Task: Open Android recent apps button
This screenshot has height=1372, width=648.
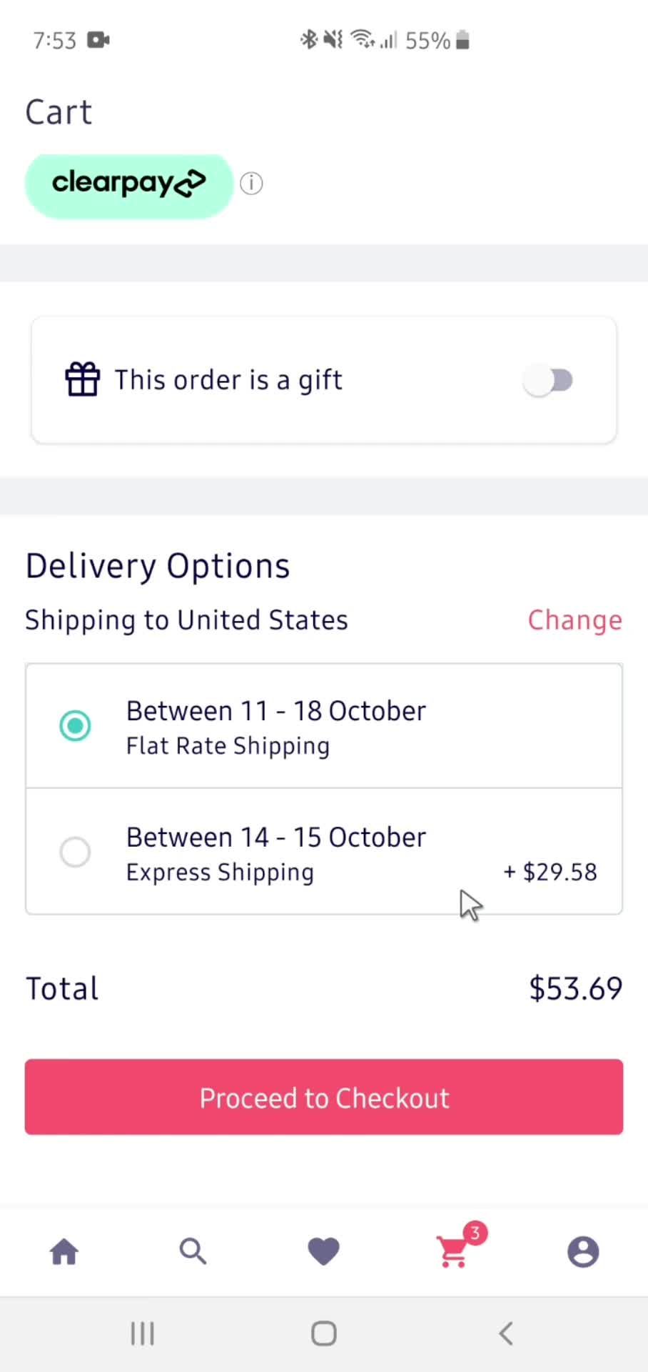Action: click(142, 1333)
